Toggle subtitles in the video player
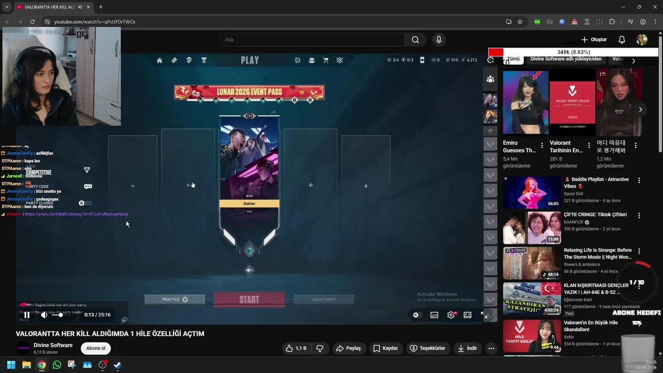This screenshot has width=663, height=373. (434, 315)
